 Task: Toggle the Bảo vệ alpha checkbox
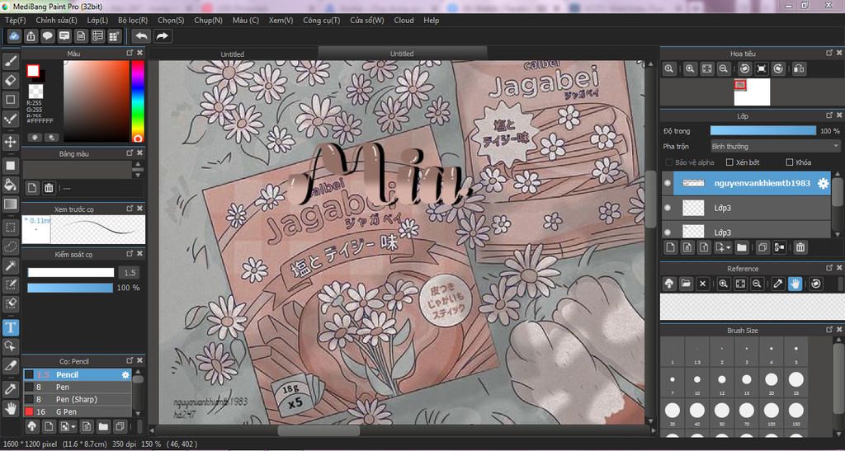(x=668, y=162)
